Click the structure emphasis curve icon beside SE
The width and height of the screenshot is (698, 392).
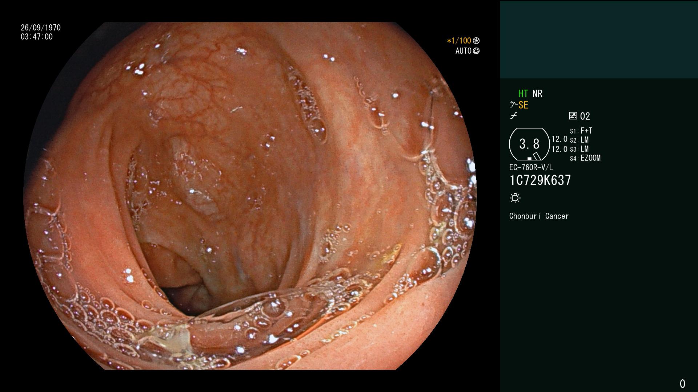[513, 105]
